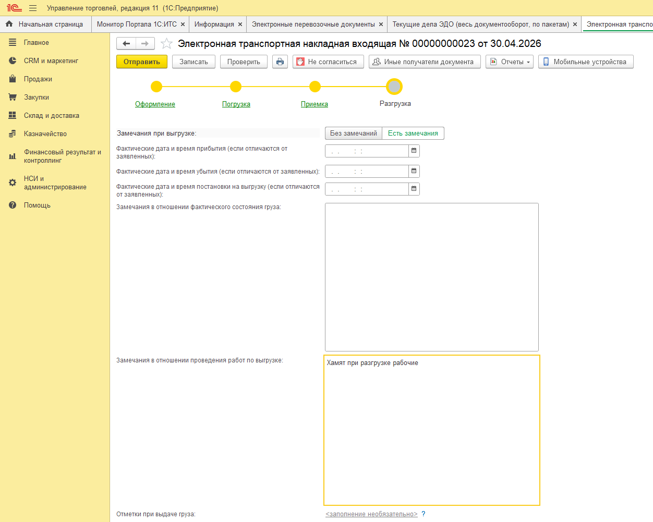
Task: Add document to favorites with star icon
Action: (x=166, y=44)
